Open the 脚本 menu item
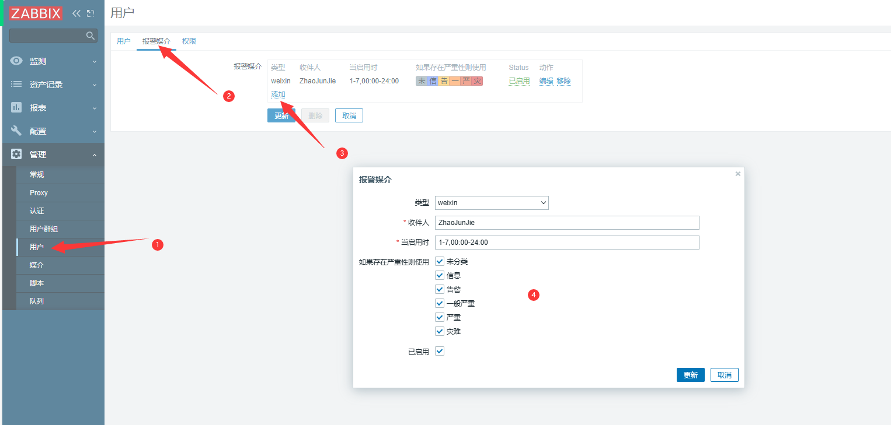This screenshot has width=891, height=425. [x=61, y=283]
